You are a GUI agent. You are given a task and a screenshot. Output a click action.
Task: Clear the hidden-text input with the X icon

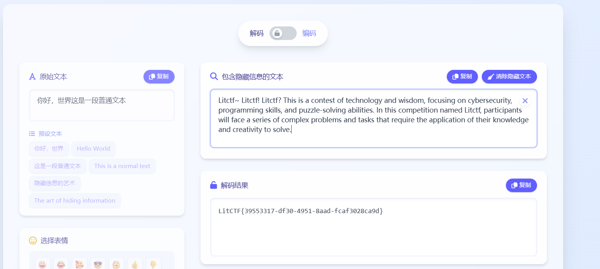click(525, 101)
